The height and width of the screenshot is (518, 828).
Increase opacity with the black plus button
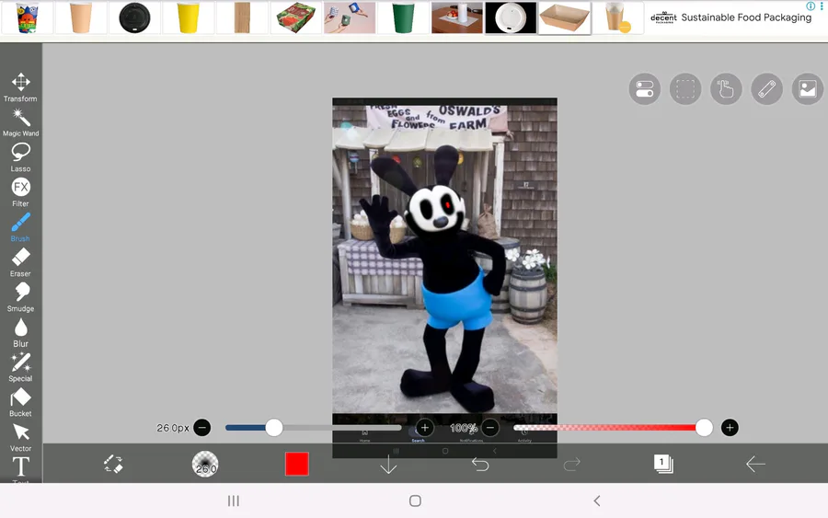pos(730,428)
